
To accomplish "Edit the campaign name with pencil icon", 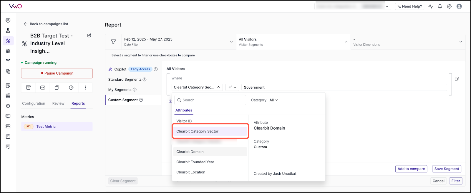I will tap(89, 36).
